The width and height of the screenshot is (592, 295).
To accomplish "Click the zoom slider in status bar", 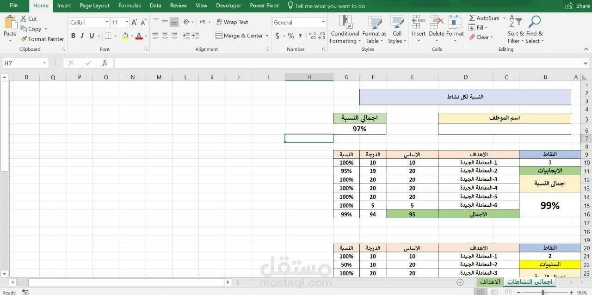I will click(x=543, y=292).
